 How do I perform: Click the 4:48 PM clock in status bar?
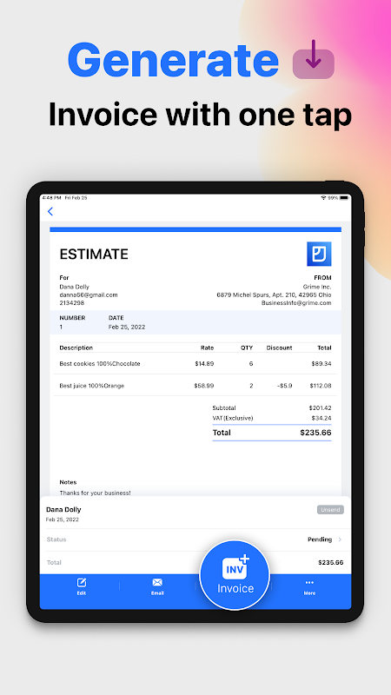coord(51,198)
